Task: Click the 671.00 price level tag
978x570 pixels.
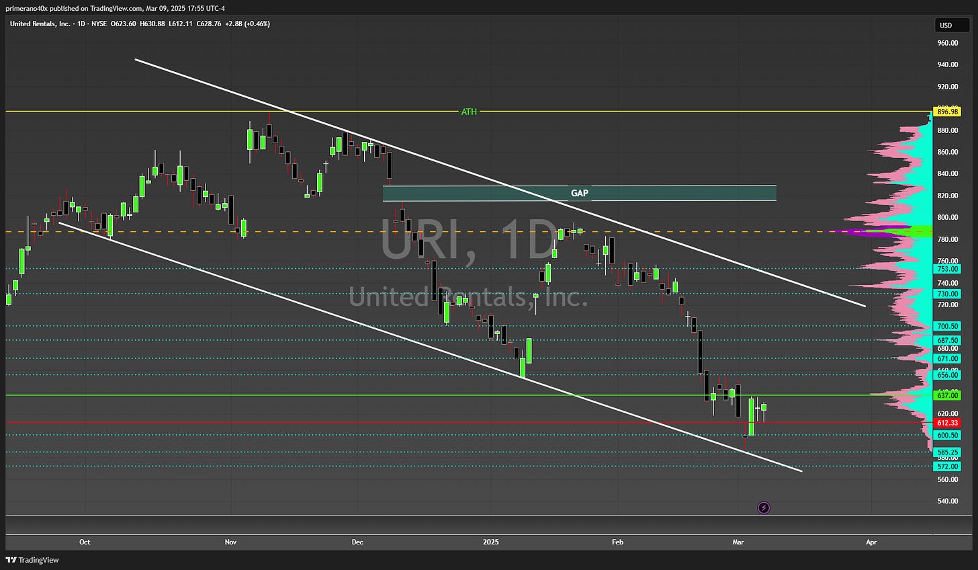Action: [947, 358]
